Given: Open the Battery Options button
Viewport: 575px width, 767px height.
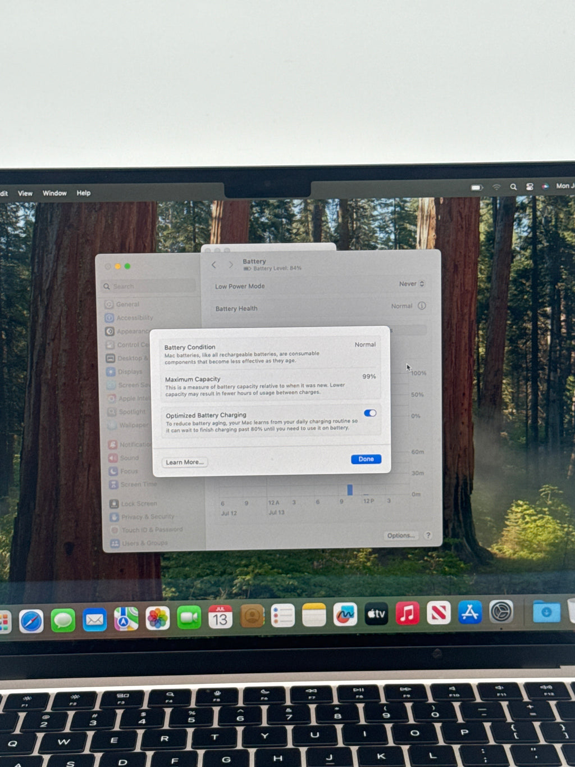Looking at the screenshot, I should (401, 535).
